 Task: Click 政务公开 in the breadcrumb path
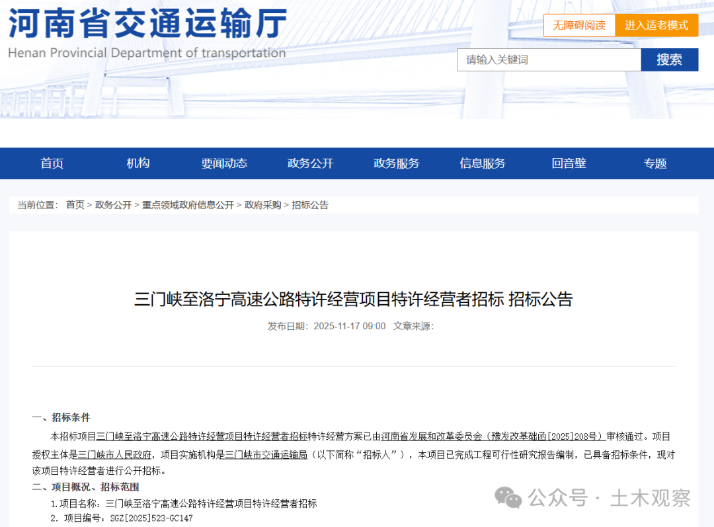113,205
